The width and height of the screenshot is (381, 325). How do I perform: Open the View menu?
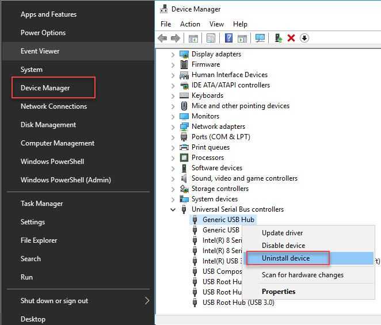click(x=216, y=24)
